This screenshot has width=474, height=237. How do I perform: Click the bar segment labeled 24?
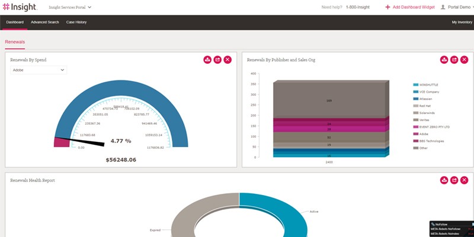click(329, 124)
